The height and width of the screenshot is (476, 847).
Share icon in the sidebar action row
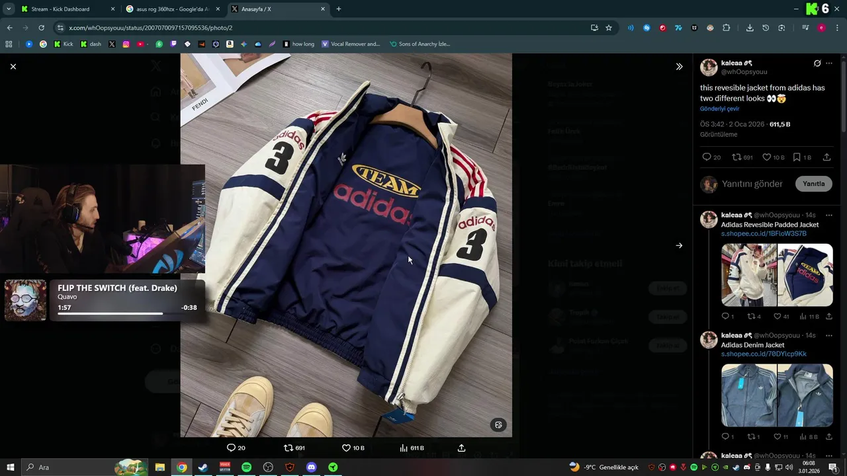click(x=826, y=157)
